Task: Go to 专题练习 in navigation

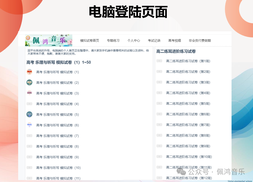Action: click(x=113, y=40)
